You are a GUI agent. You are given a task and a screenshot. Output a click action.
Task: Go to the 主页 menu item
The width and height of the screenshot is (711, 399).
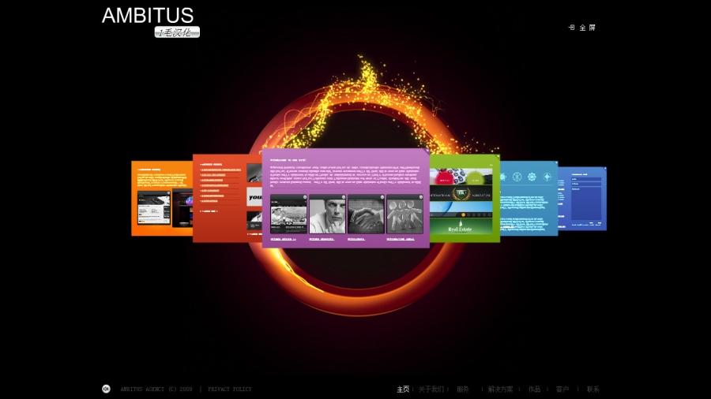click(x=403, y=389)
